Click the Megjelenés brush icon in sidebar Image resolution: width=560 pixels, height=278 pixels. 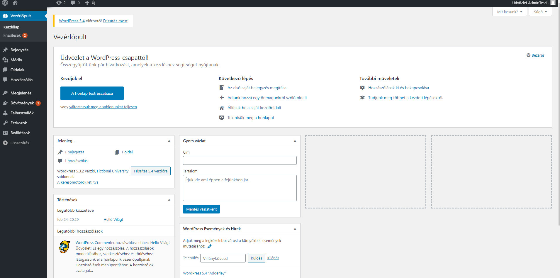coord(5,93)
